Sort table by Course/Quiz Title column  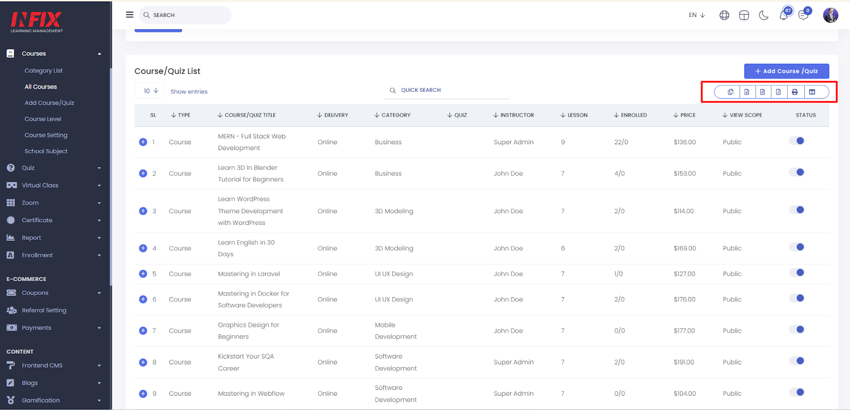246,115
